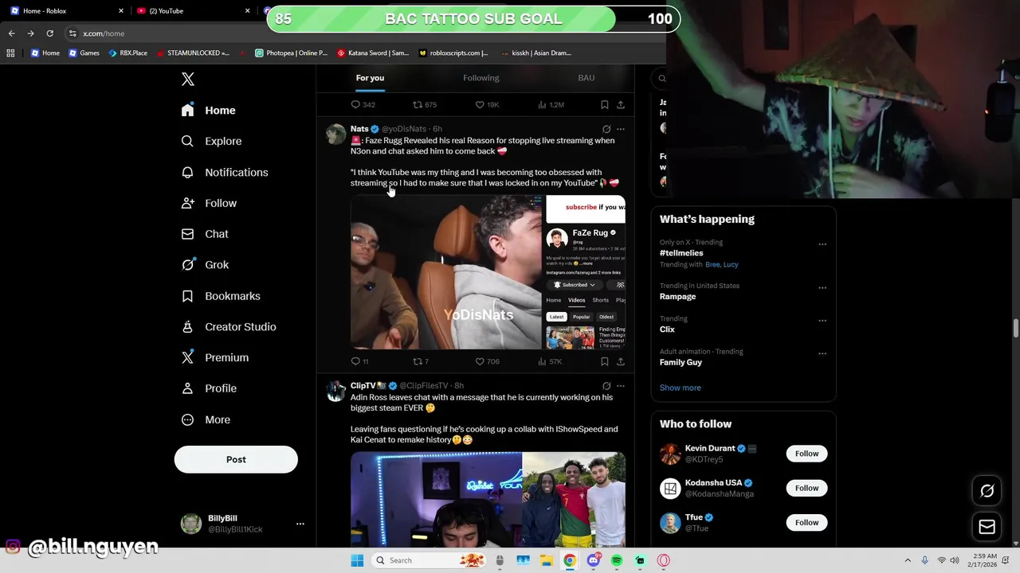The image size is (1020, 573).
Task: Click the Post button
Action: click(236, 459)
